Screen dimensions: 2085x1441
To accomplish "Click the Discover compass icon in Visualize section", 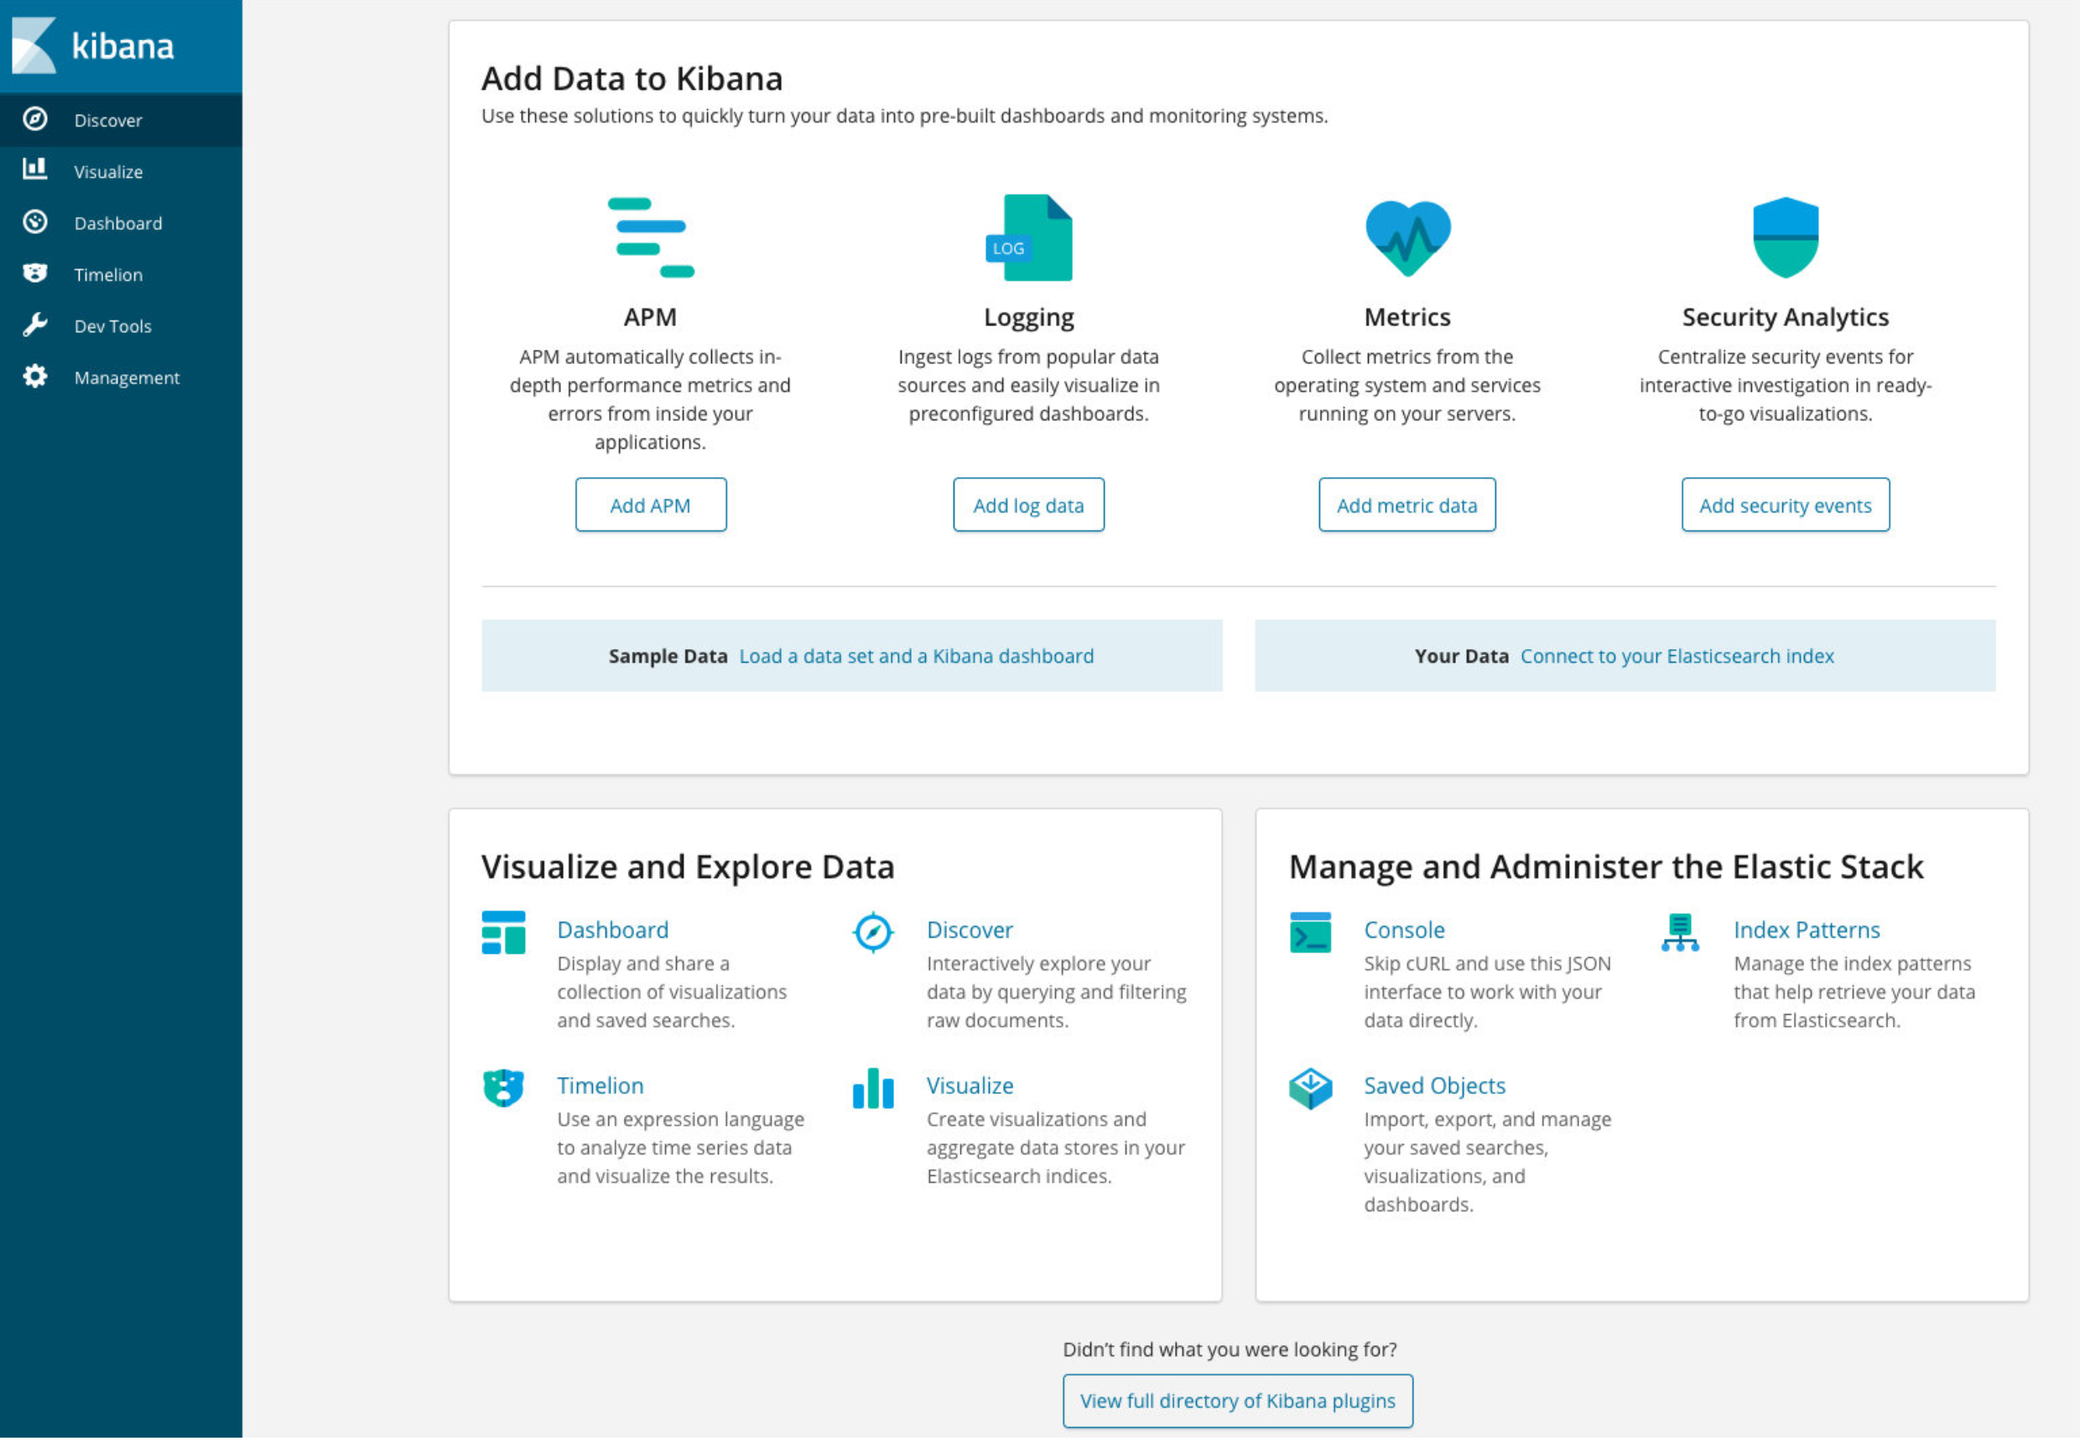I will (874, 934).
